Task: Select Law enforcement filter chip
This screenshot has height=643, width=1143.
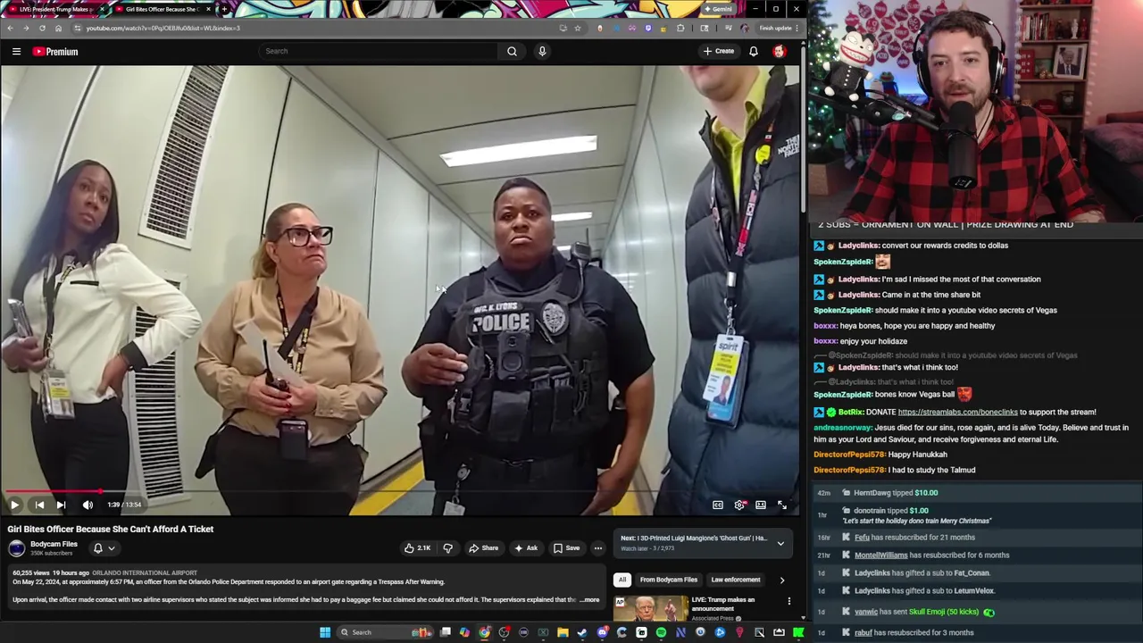Action: 736,580
